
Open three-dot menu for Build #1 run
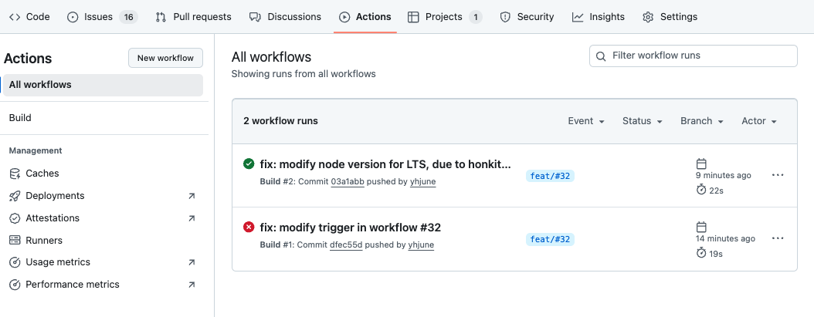coord(778,239)
